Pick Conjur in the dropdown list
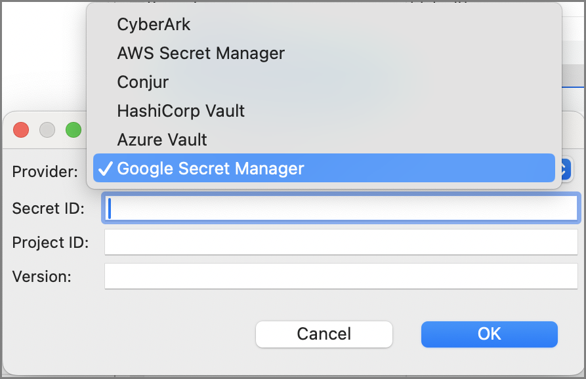Screen dimensions: 586x379 coord(142,82)
